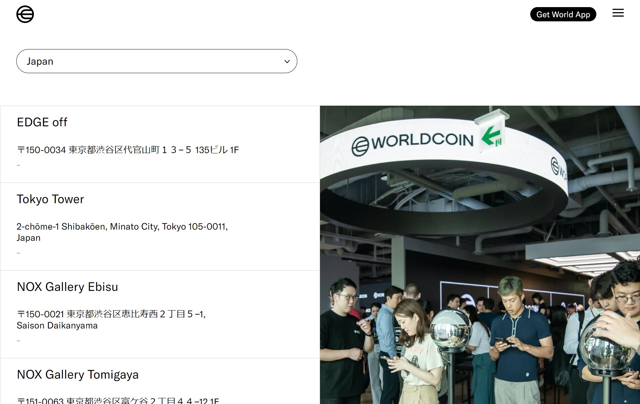Select NOX Gallery Ebisu from the list
This screenshot has width=640, height=404.
click(67, 287)
